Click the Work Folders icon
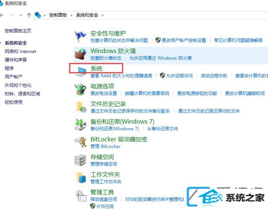268x209 pixels. coord(81,178)
